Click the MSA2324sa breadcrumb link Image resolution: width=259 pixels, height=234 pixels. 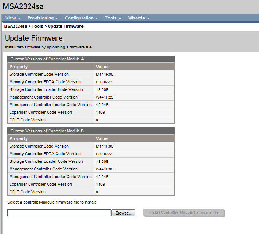[x=15, y=26]
